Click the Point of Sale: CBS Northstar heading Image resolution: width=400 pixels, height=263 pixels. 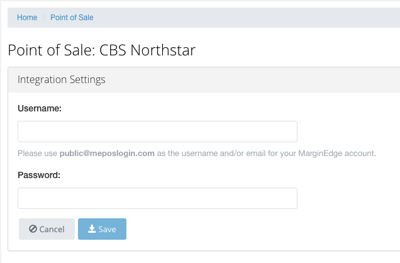click(101, 50)
